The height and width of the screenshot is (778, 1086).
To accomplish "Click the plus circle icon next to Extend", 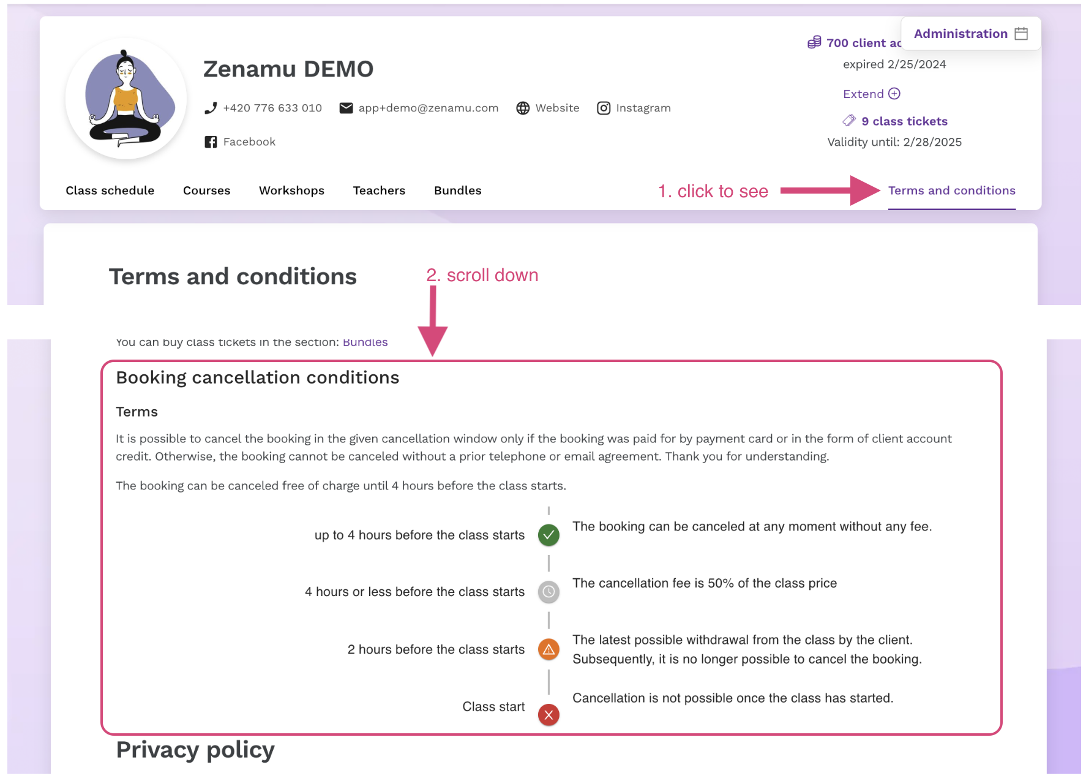I will [x=894, y=94].
